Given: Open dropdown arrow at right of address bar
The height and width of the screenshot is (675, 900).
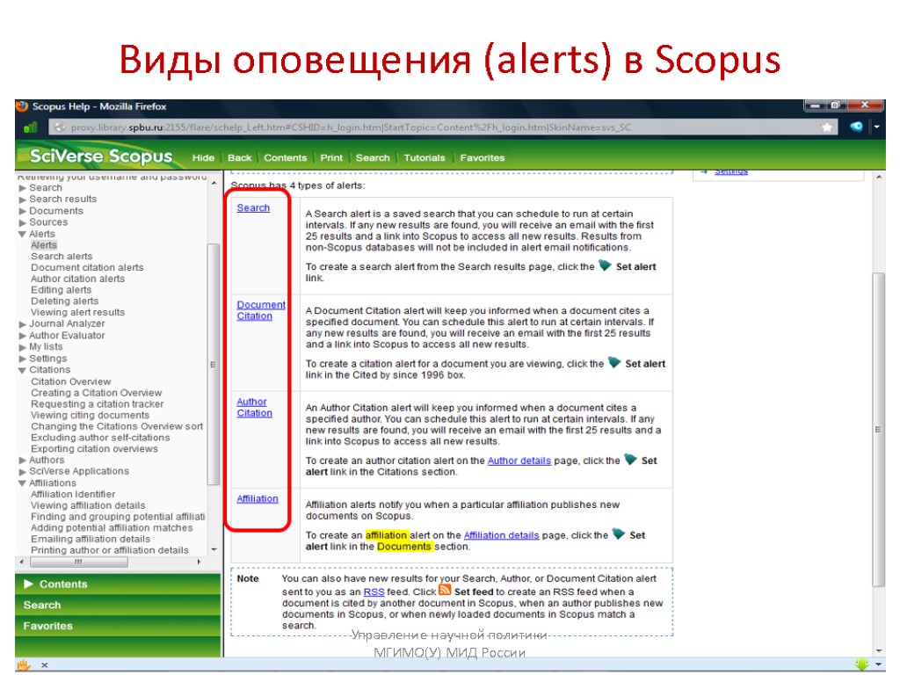Looking at the screenshot, I should tap(876, 127).
